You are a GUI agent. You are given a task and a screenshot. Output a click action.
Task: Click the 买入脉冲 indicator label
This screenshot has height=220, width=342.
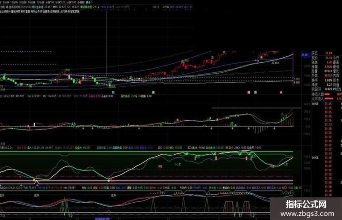tap(192, 148)
